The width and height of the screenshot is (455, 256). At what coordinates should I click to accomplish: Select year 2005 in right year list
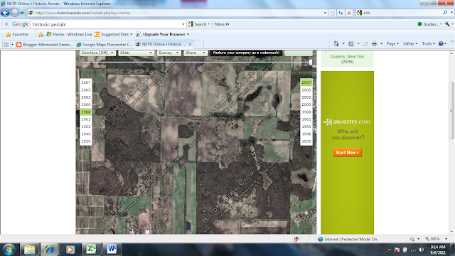[x=306, y=90]
